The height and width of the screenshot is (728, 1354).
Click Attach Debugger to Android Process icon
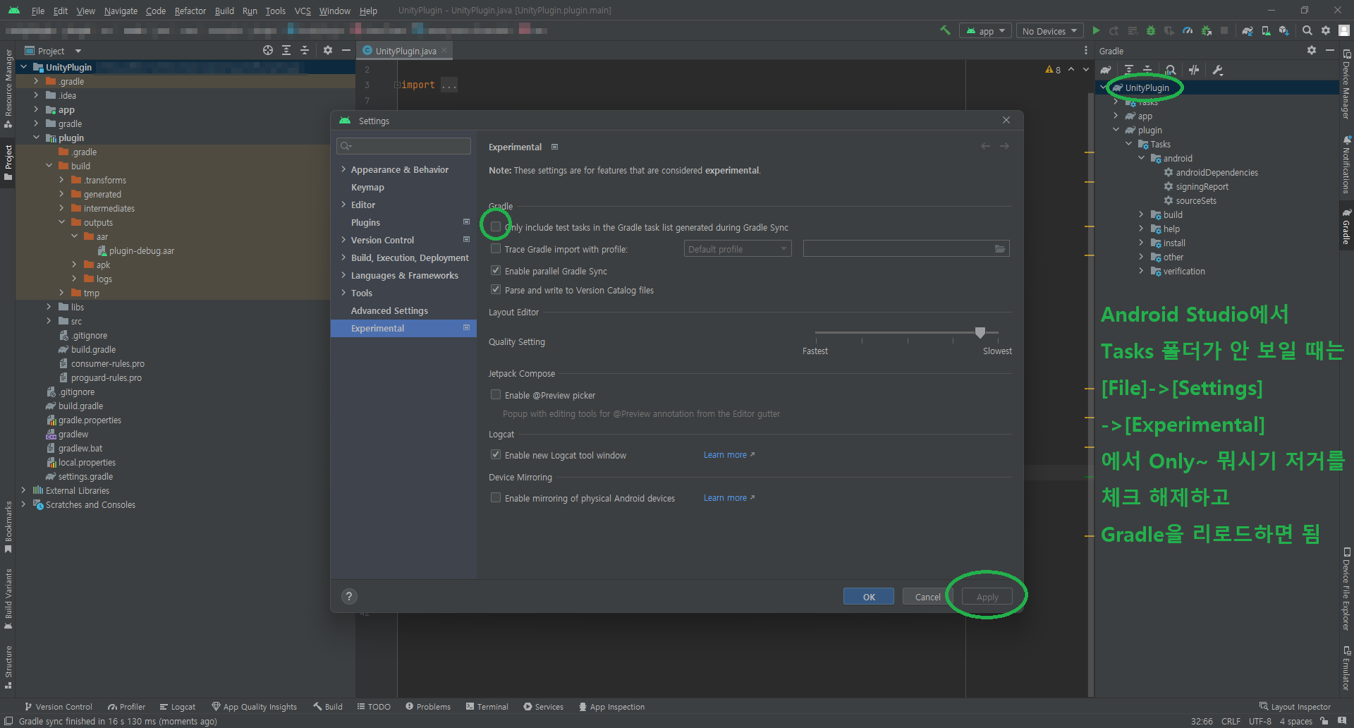1206,30
